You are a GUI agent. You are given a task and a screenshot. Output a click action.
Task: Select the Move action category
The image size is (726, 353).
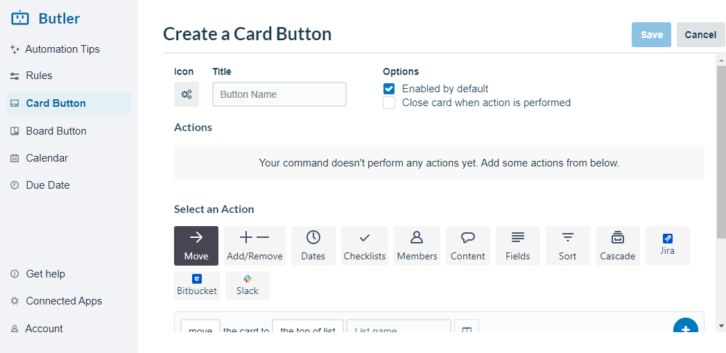point(196,246)
